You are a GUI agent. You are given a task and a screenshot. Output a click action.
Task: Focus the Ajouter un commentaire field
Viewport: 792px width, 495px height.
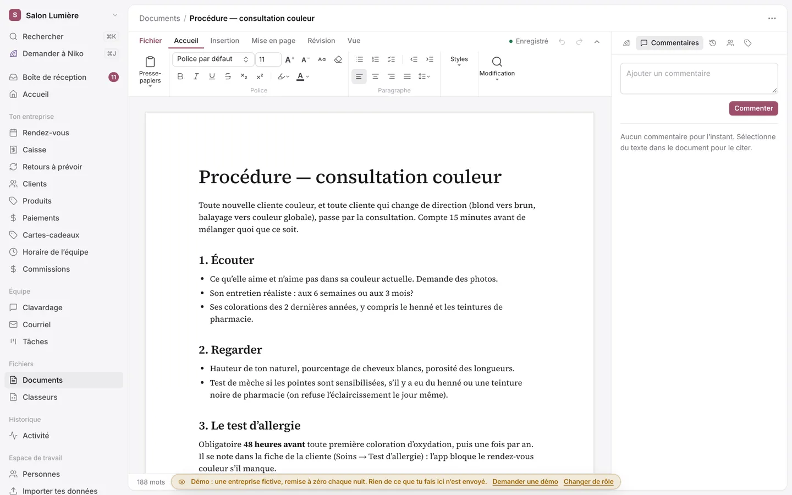point(699,78)
